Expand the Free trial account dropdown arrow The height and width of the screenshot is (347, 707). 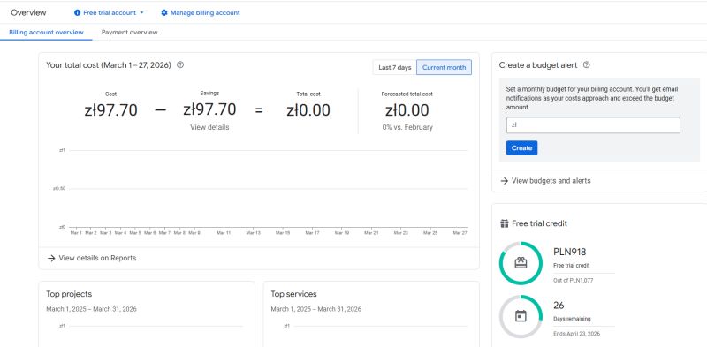pyautogui.click(x=141, y=13)
